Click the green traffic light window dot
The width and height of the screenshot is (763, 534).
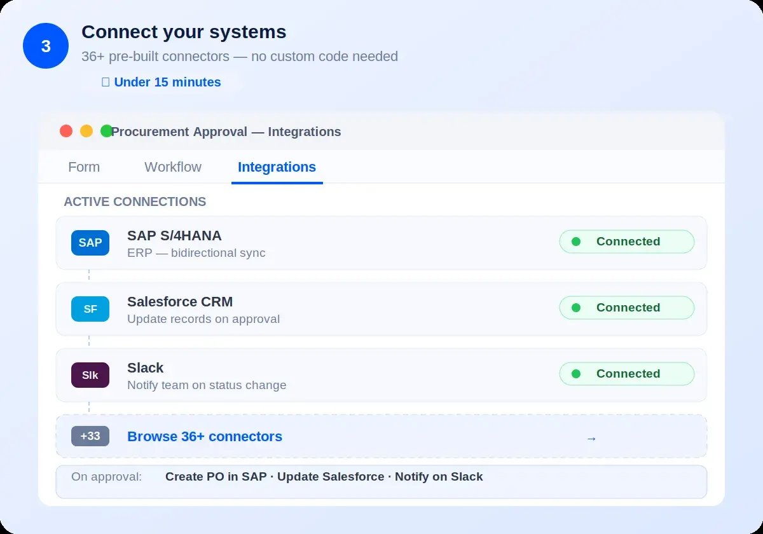click(x=107, y=130)
